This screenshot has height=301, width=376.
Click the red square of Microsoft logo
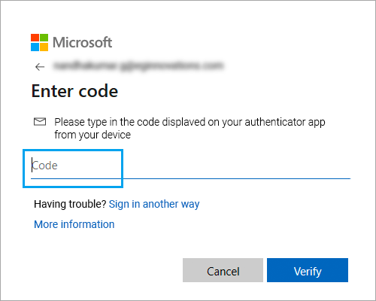pyautogui.click(x=35, y=38)
